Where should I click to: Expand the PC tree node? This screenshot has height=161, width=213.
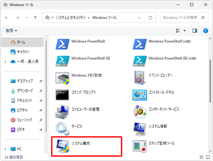(6, 149)
